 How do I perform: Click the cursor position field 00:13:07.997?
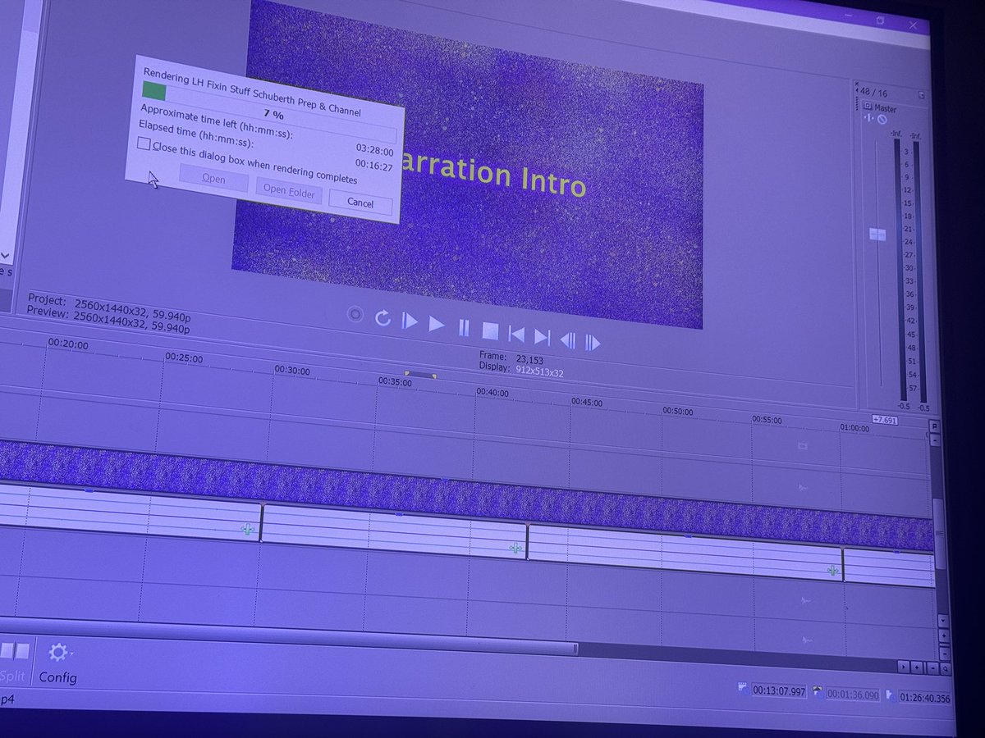(x=778, y=690)
